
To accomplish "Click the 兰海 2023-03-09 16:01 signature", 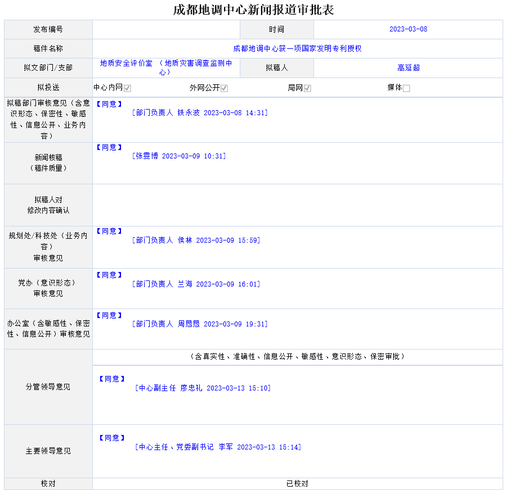I will pyautogui.click(x=196, y=284).
